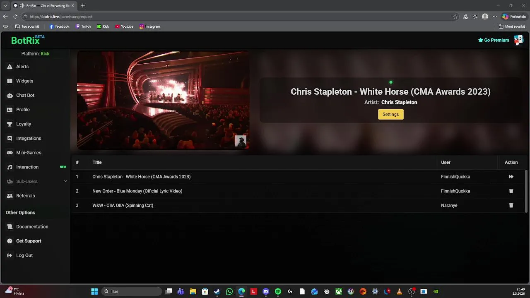The image size is (530, 298).
Task: Bookmark this page with the star icon
Action: click(455, 17)
